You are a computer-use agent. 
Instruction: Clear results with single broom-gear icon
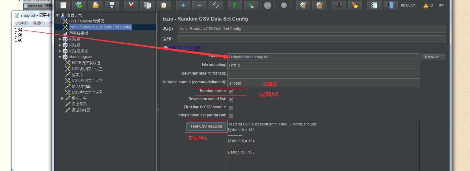(x=303, y=5)
